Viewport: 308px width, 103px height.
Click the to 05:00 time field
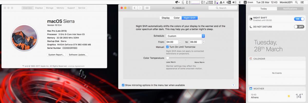[x=196, y=42]
